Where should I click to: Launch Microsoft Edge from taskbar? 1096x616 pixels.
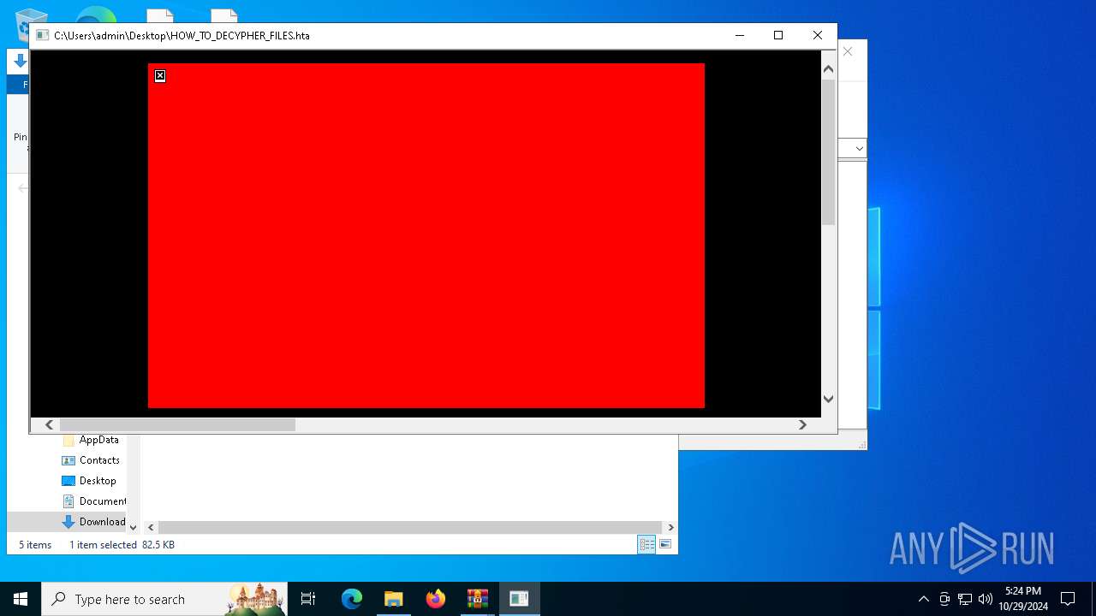pyautogui.click(x=352, y=599)
